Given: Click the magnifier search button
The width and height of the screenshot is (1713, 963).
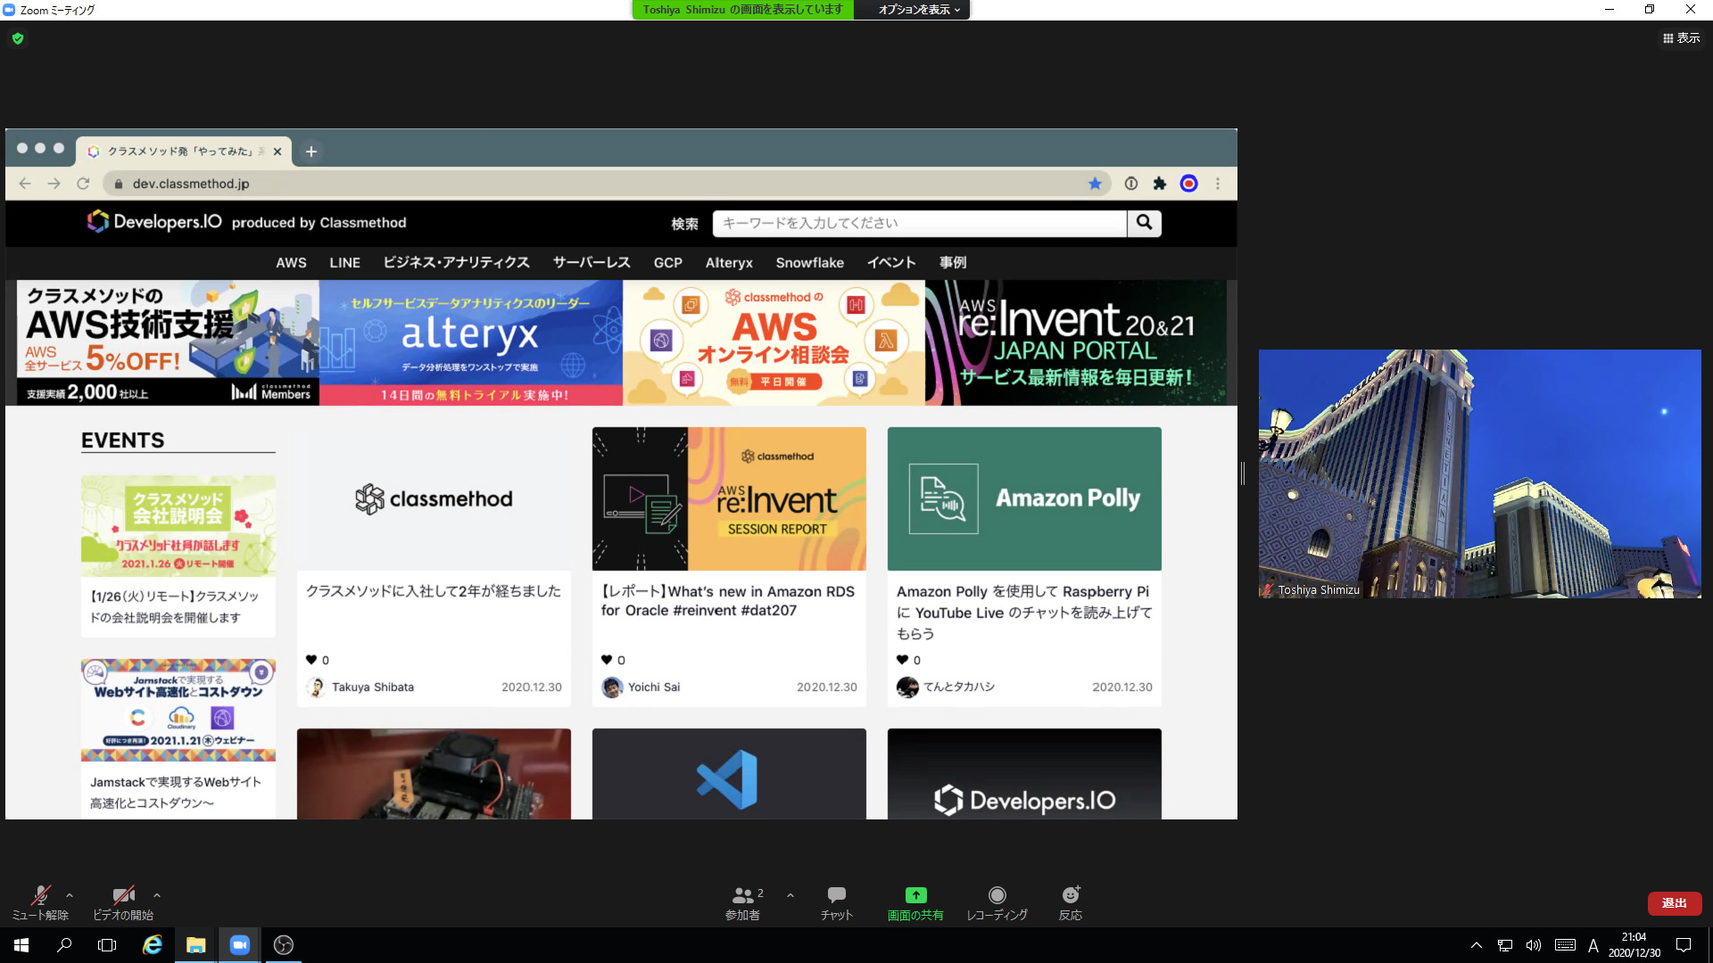Looking at the screenshot, I should tap(1145, 223).
